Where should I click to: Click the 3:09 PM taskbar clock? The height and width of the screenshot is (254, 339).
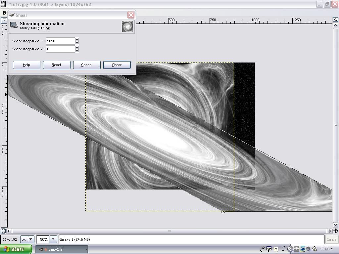327,249
